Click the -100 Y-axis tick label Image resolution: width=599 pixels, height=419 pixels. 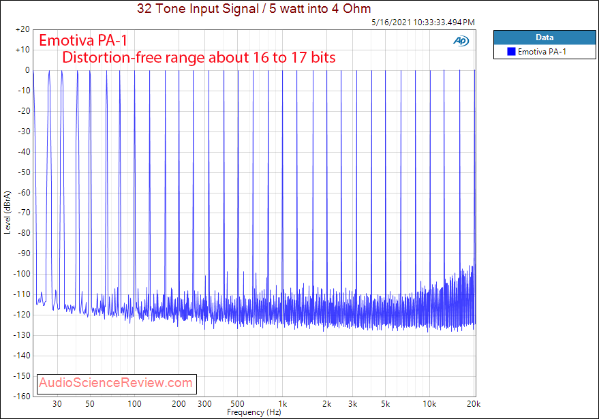[x=22, y=274]
